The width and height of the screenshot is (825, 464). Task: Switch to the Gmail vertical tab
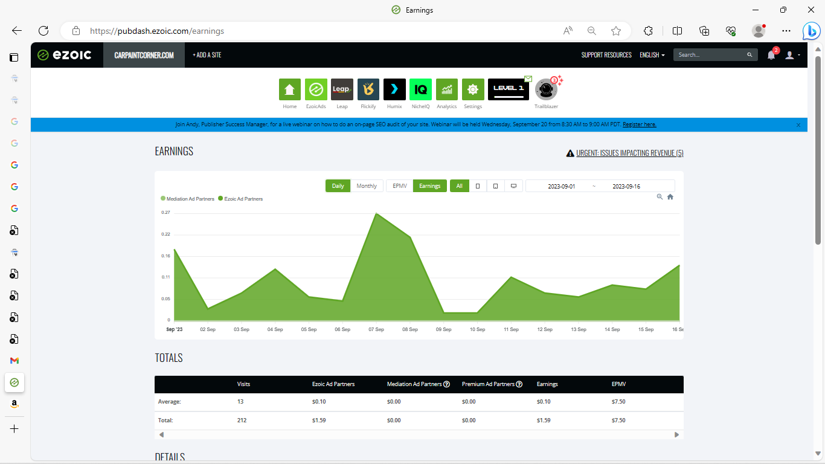pos(14,361)
